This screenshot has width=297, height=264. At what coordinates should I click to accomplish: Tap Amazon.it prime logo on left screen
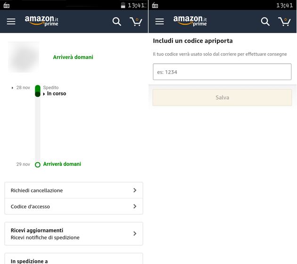click(42, 21)
